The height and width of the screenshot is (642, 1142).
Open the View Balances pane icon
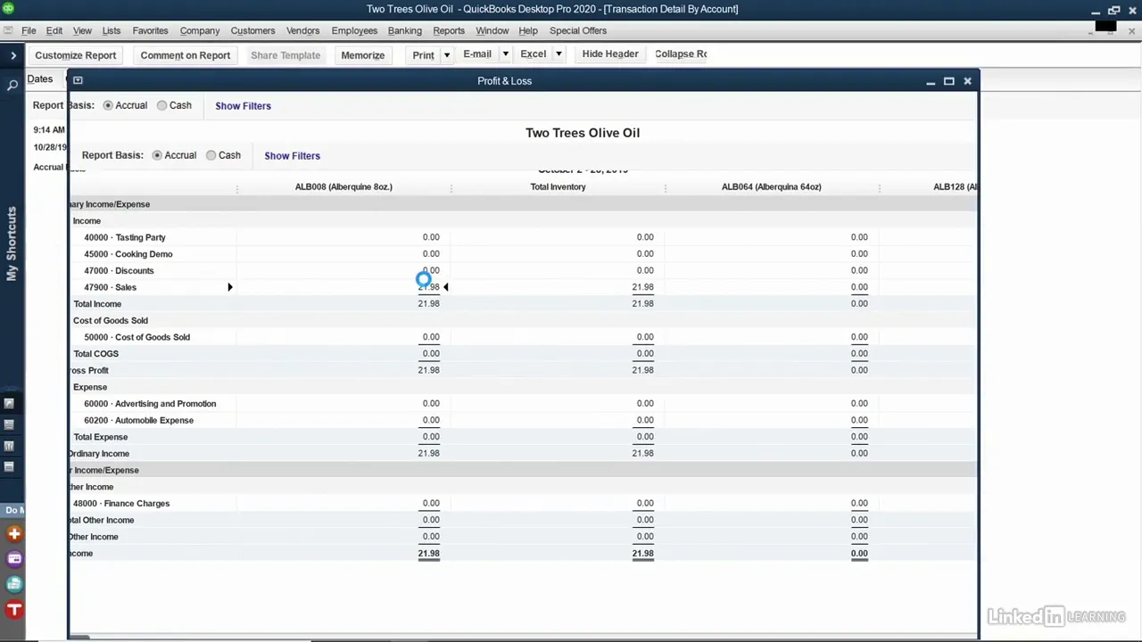9,425
